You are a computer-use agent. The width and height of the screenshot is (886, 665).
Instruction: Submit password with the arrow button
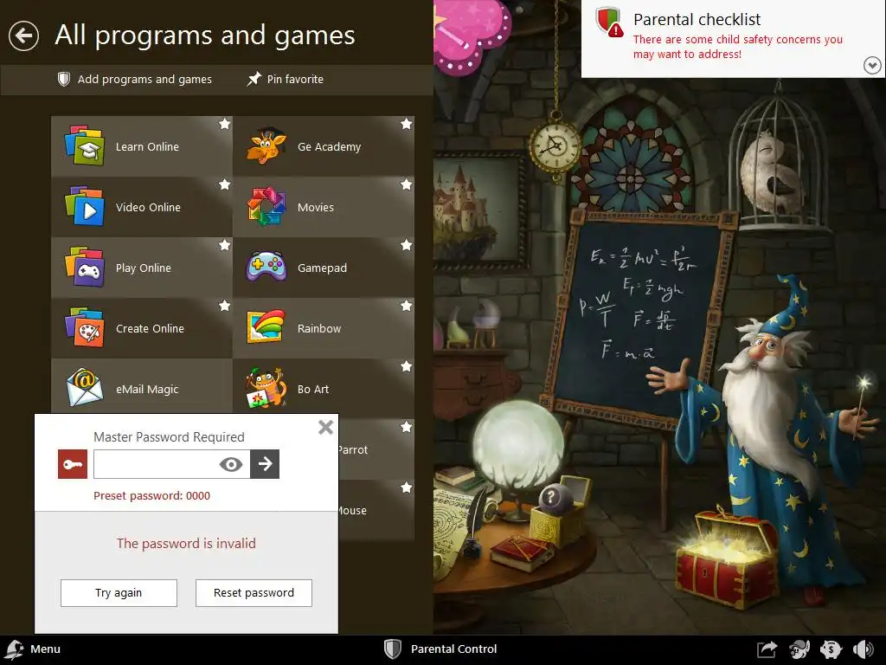[265, 464]
